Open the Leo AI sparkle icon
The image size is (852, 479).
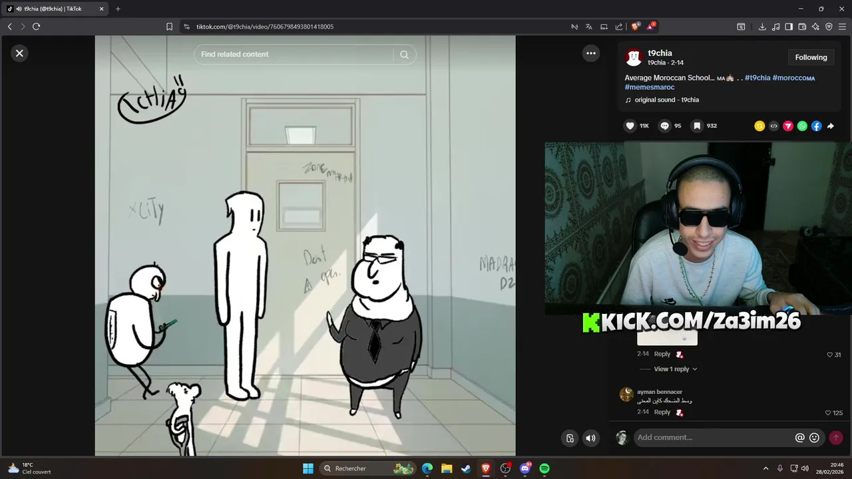click(815, 27)
